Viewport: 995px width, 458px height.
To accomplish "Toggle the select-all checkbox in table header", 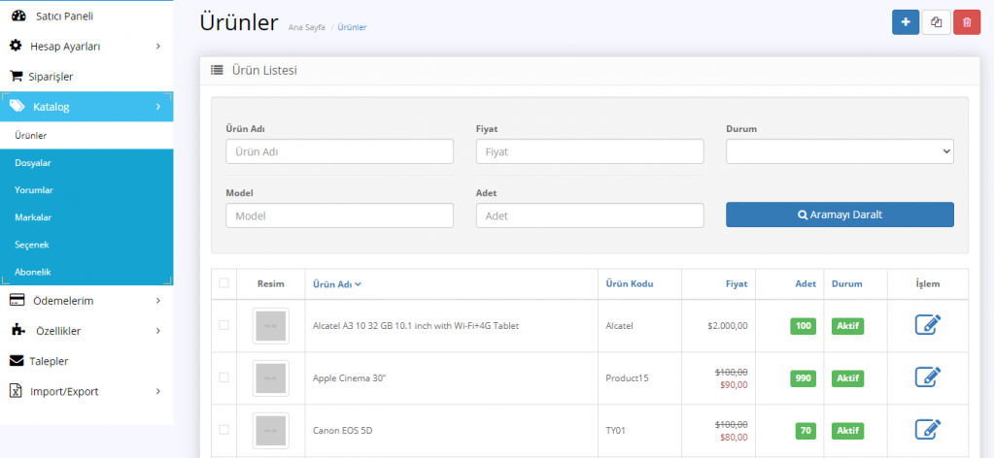I will coord(224,283).
